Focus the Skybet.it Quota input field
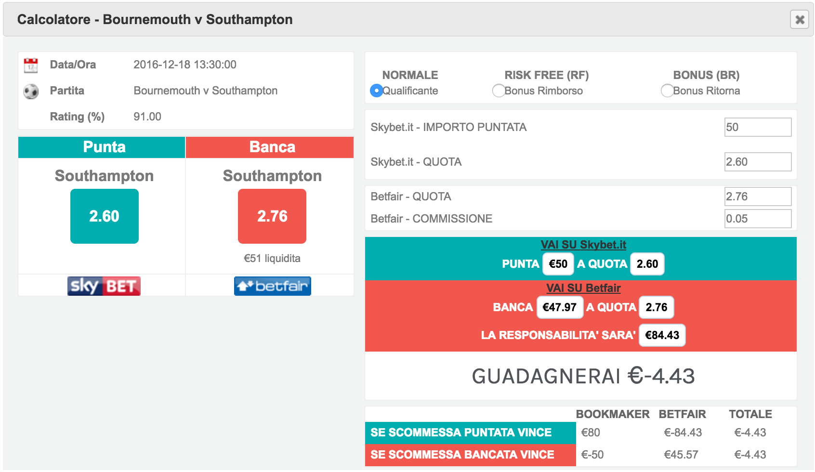 click(758, 162)
